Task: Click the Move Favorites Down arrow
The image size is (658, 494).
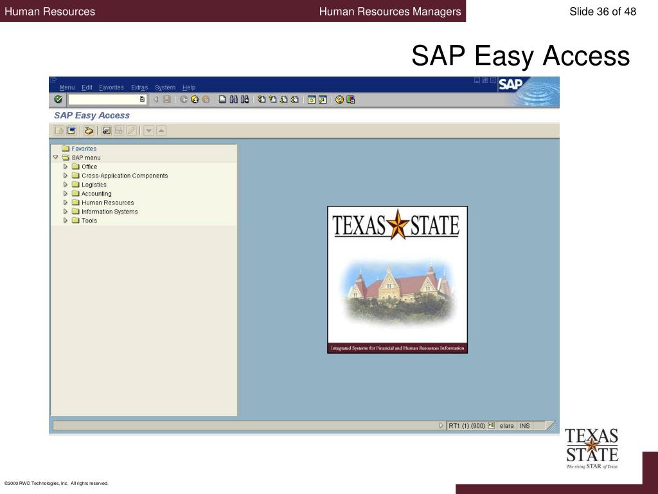Action: coord(148,131)
